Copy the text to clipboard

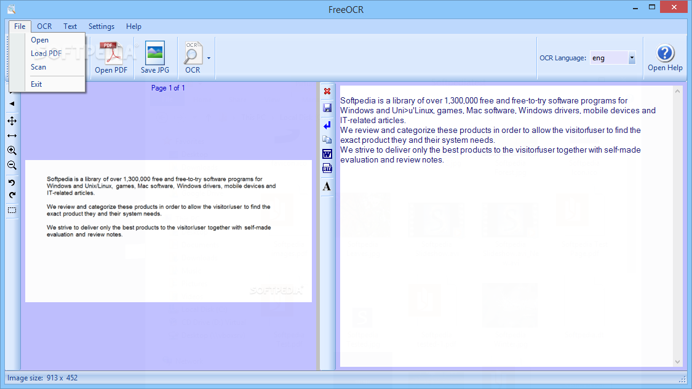pyautogui.click(x=327, y=140)
